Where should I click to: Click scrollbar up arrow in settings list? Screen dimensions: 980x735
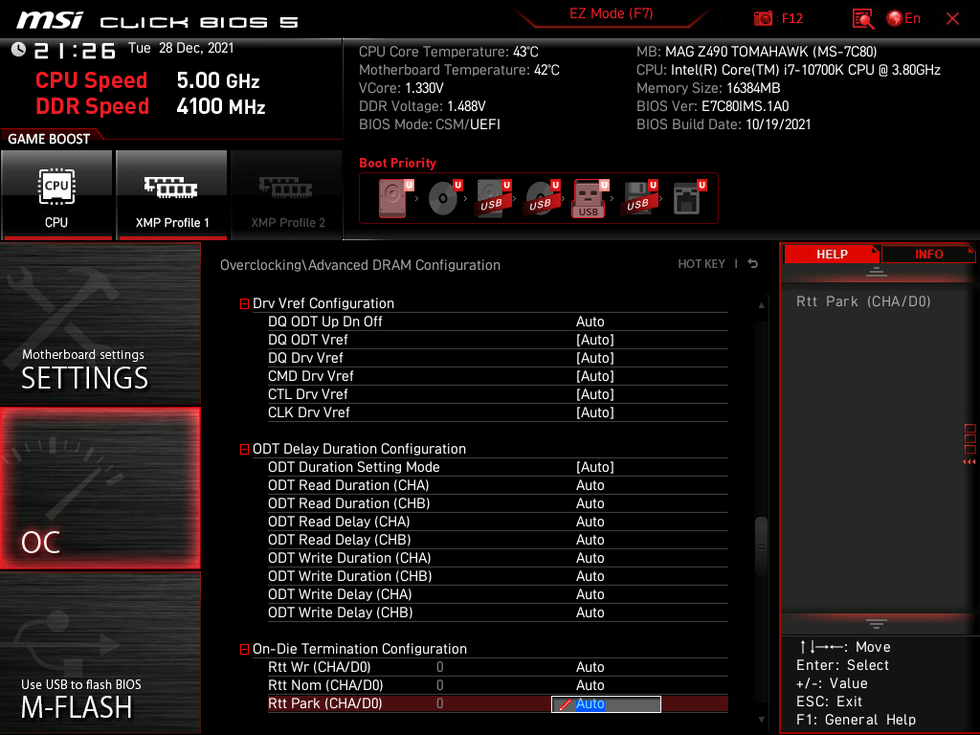pyautogui.click(x=761, y=305)
